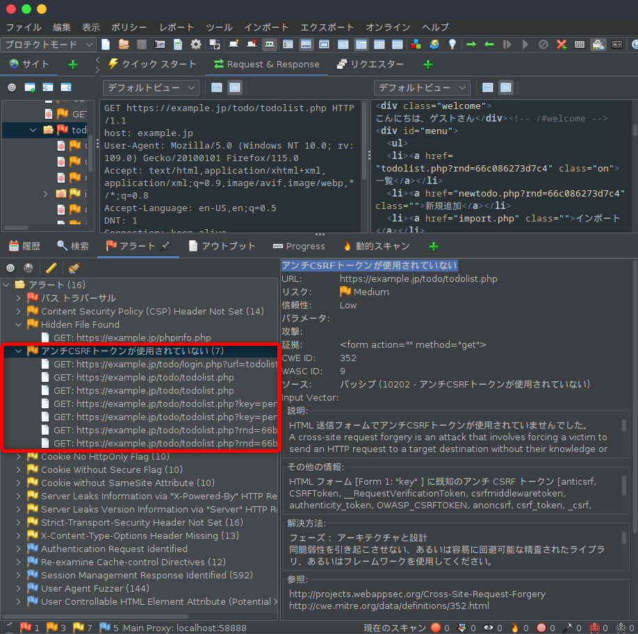
Task: Collapse the アンチCSRFトークン alert group
Action: [17, 351]
